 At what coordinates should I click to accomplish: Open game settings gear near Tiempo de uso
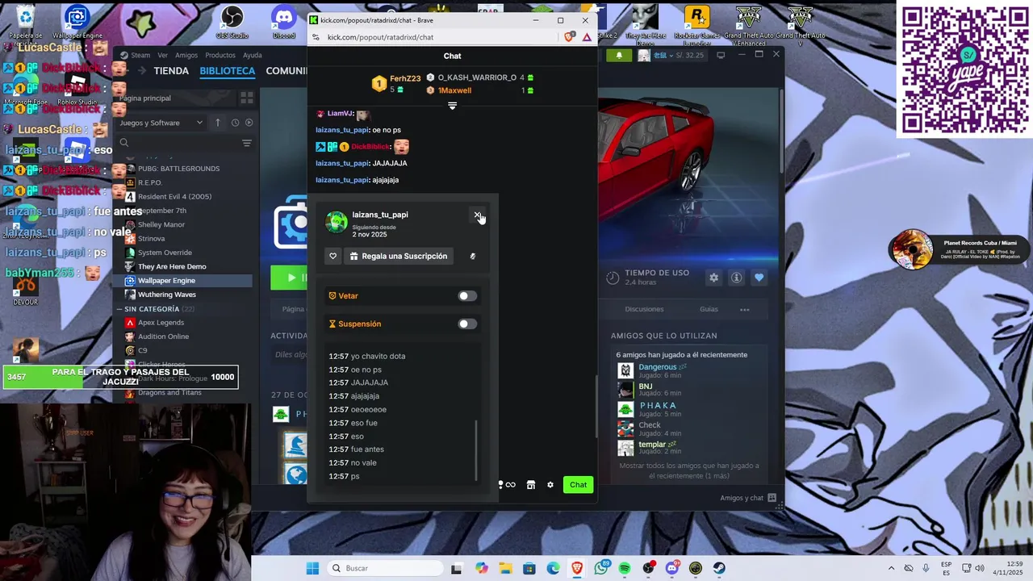(713, 278)
